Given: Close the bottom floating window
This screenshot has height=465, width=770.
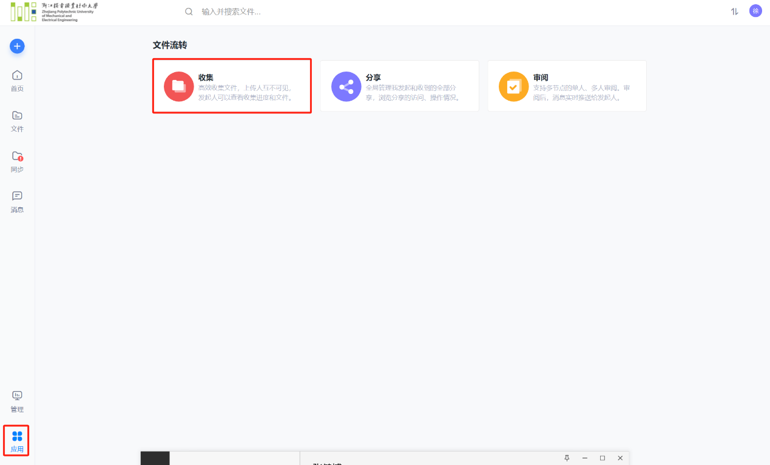Looking at the screenshot, I should coord(620,458).
